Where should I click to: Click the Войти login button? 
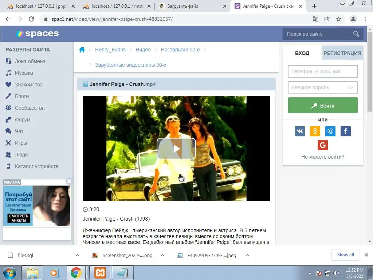(323, 105)
